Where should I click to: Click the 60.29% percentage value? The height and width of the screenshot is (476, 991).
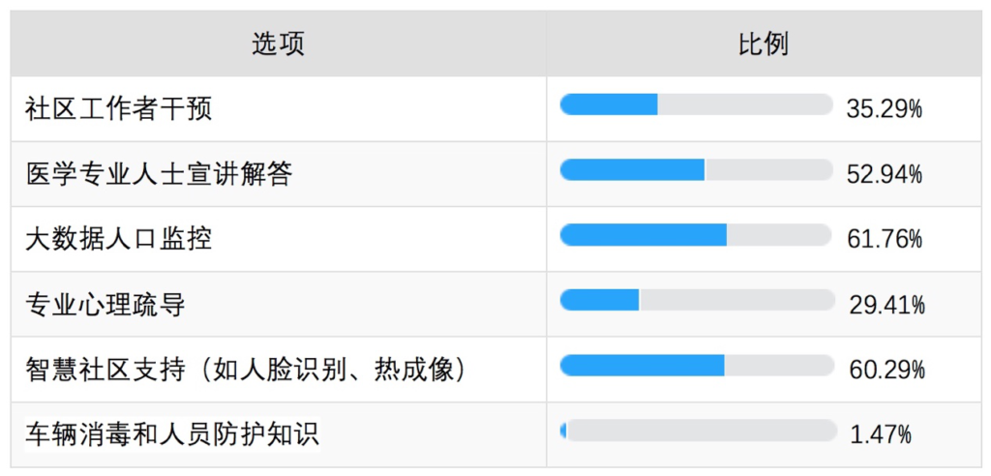(x=887, y=371)
